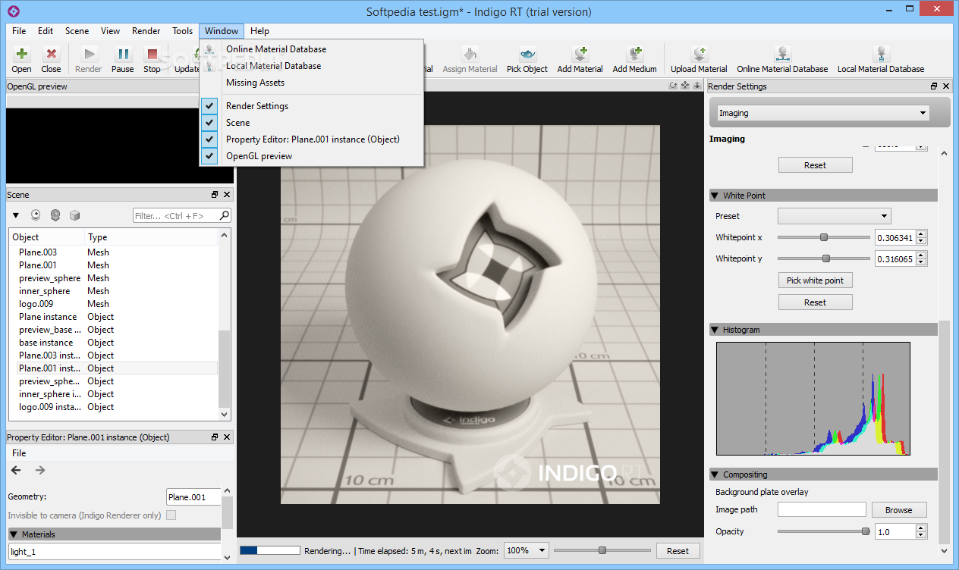Choose Local Material Database in Window menu
Image resolution: width=959 pixels, height=570 pixels.
[273, 66]
